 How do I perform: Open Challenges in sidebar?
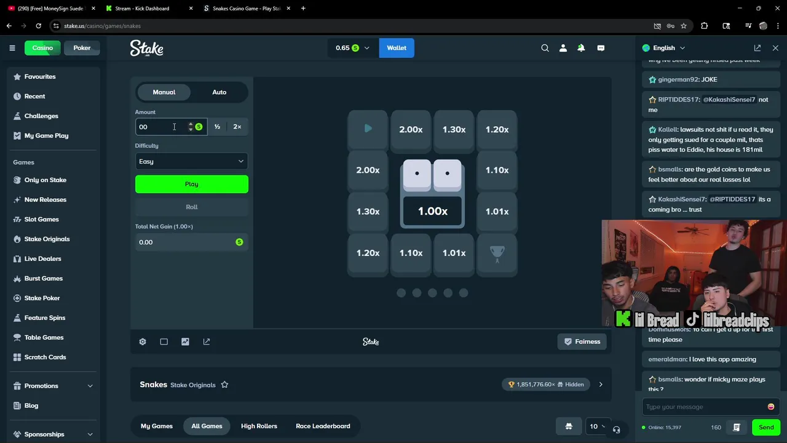click(41, 116)
